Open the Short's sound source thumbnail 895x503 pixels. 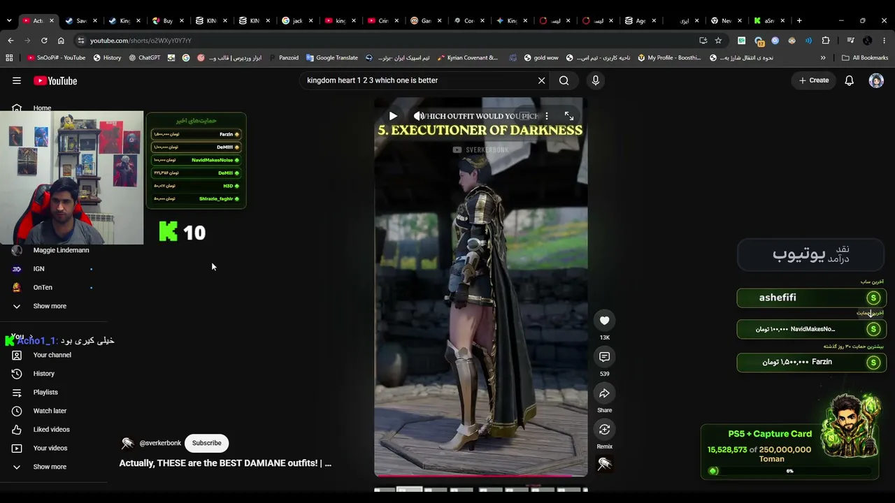click(605, 464)
